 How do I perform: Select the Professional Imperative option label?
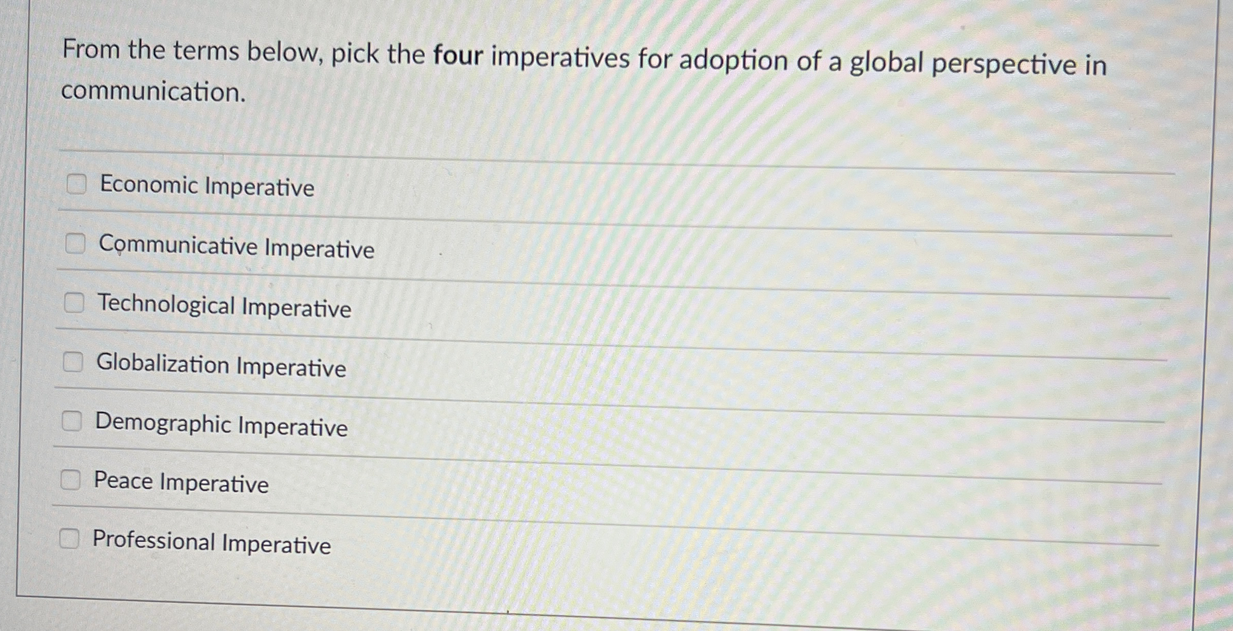point(212,544)
